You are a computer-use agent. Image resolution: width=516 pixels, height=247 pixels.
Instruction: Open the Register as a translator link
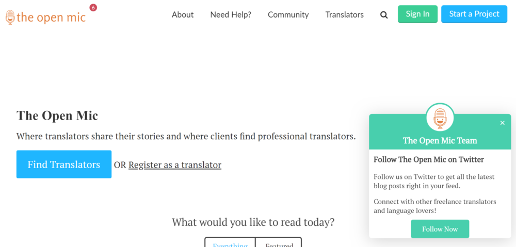[x=175, y=165]
